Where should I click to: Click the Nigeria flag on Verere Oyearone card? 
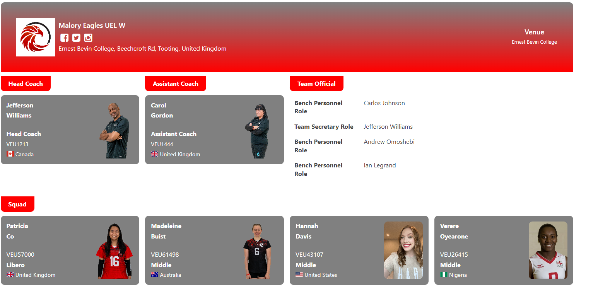click(444, 274)
